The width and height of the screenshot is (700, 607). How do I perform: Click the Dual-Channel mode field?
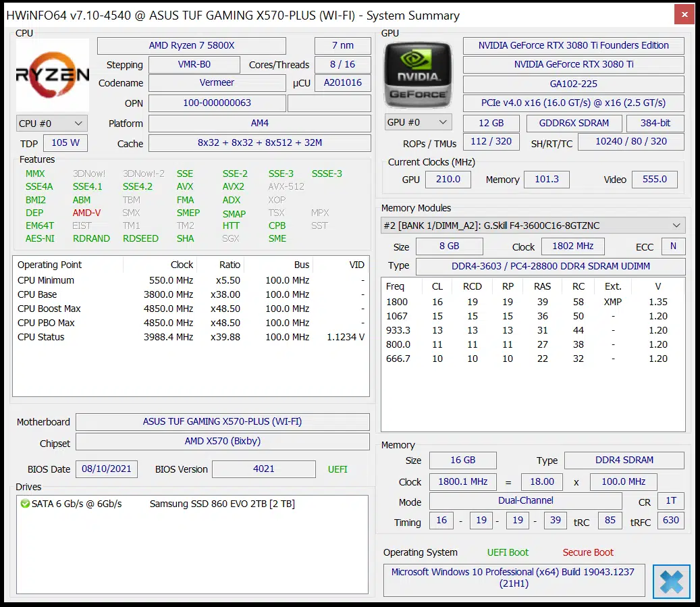point(525,501)
